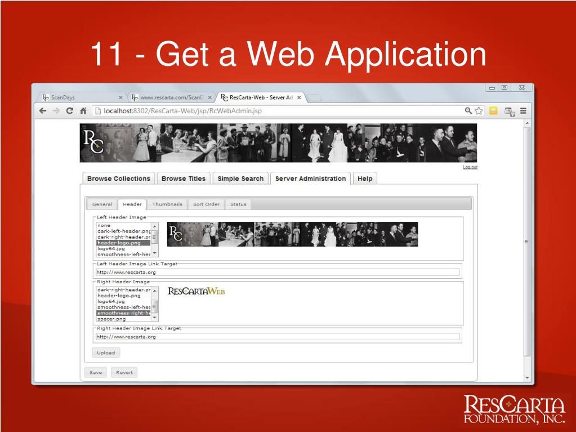Click Right Header Image list scroll-up arrow
This screenshot has width=576, height=432.
(x=155, y=291)
